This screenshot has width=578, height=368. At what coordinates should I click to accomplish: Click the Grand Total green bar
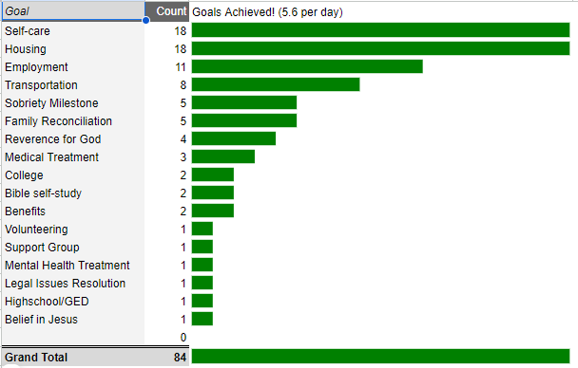pos(381,356)
